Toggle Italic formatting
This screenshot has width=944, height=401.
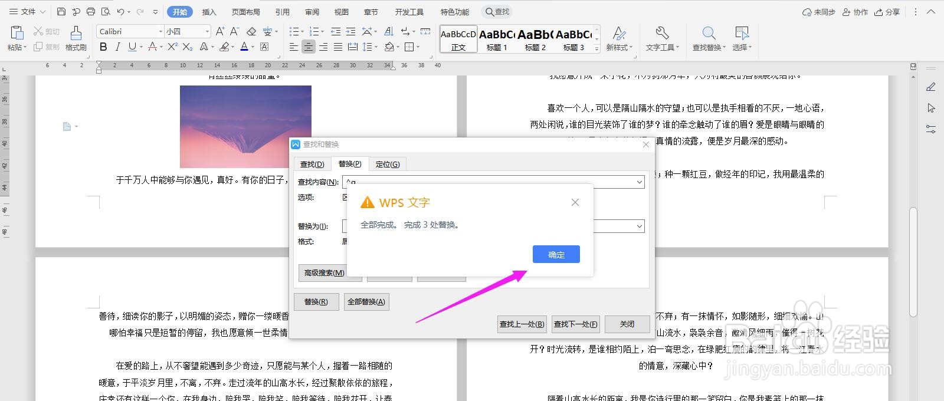(117, 47)
